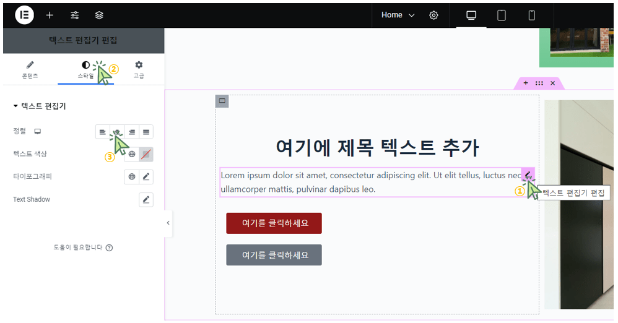Align text right
Image resolution: width=618 pixels, height=323 pixels.
(x=132, y=132)
